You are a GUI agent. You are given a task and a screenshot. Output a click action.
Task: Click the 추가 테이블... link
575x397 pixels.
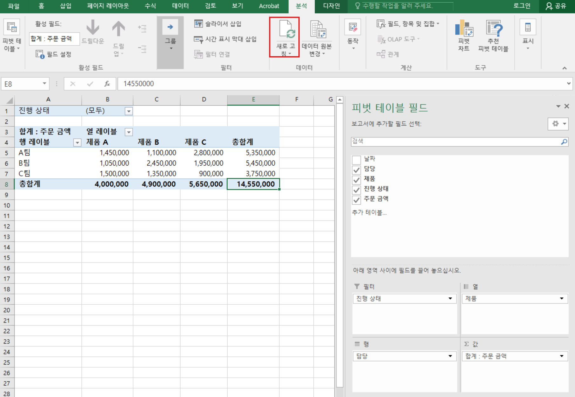[369, 213]
